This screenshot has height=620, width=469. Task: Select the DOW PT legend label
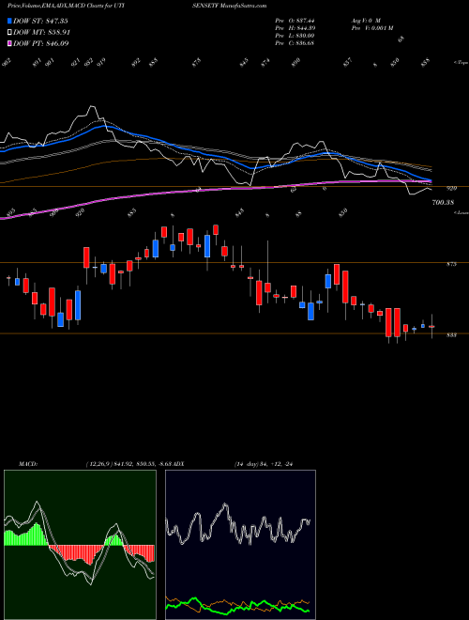point(40,43)
